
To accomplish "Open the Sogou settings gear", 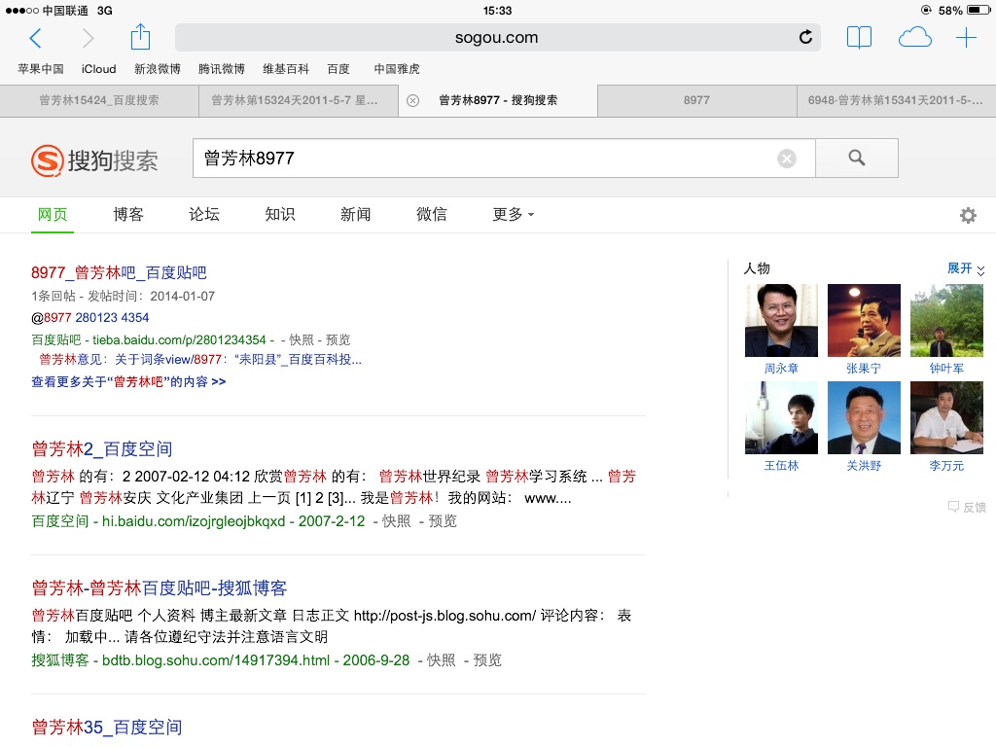I will pos(968,215).
